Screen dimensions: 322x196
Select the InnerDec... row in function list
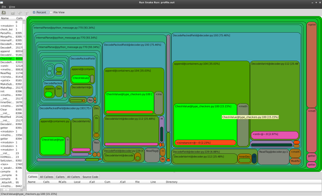click(11, 102)
